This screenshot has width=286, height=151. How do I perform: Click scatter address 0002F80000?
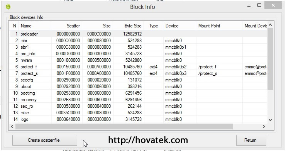click(x=68, y=100)
